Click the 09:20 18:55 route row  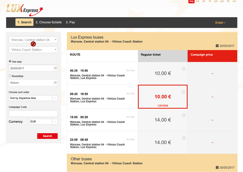point(102,97)
